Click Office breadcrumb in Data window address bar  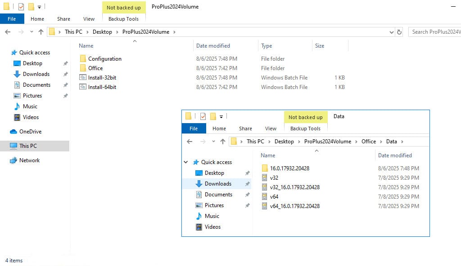point(369,142)
